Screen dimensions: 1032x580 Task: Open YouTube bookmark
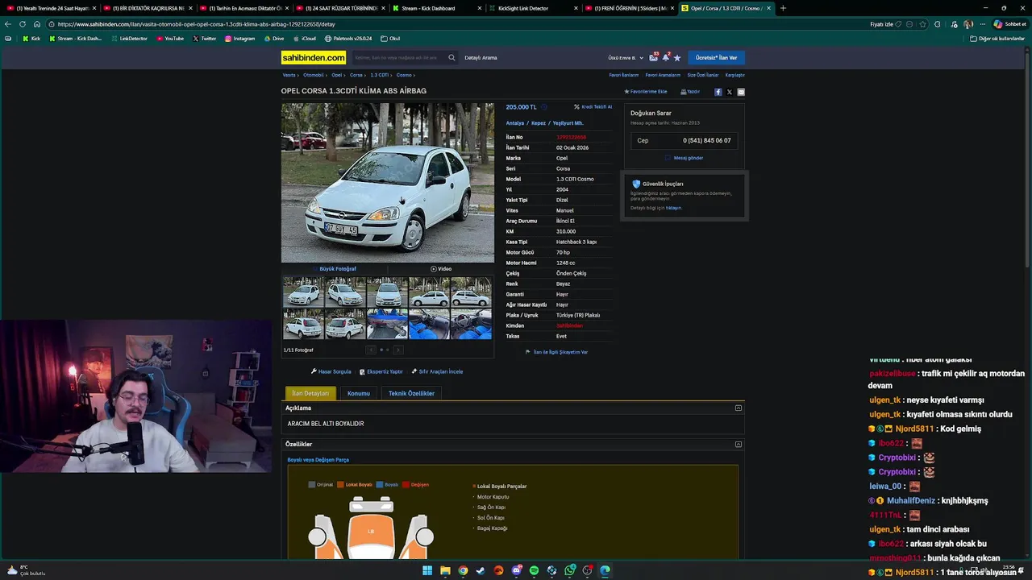(x=169, y=39)
